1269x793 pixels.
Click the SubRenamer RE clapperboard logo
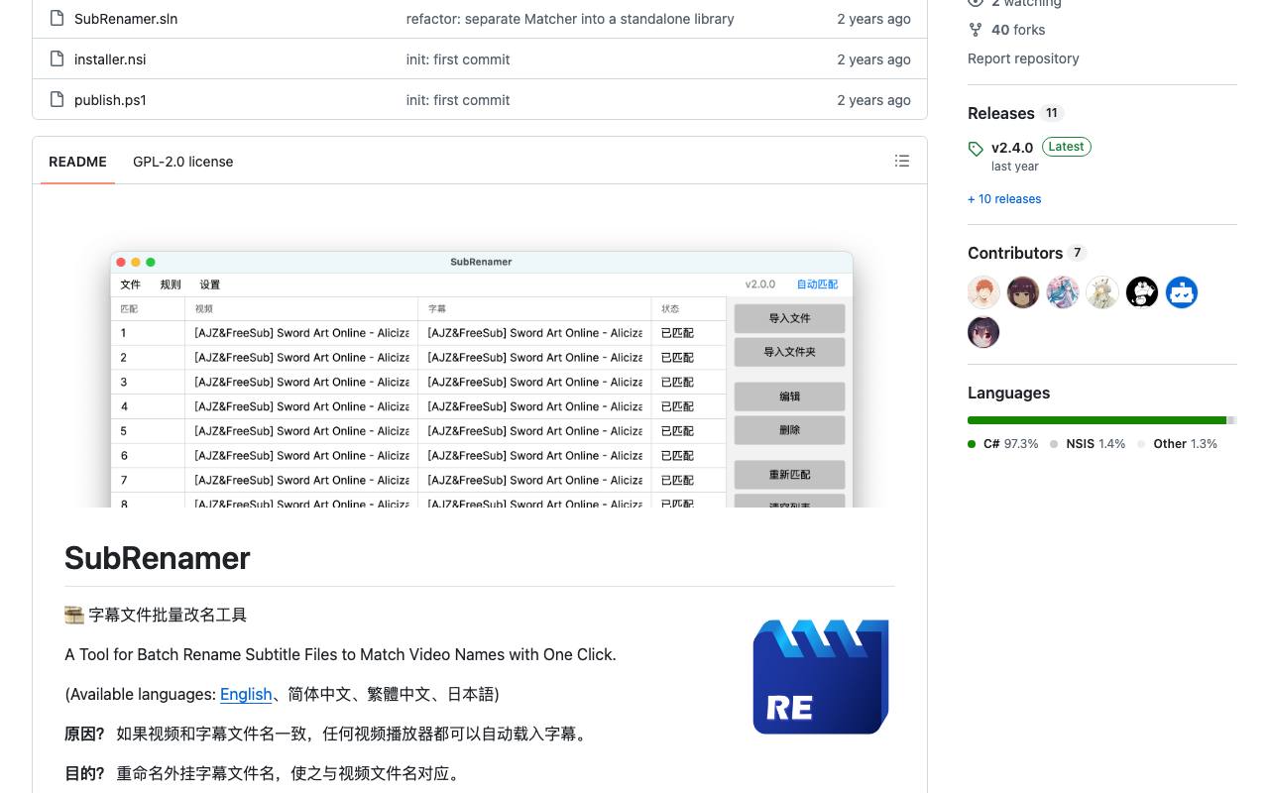coord(821,677)
